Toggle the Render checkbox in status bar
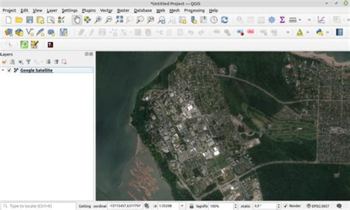This screenshot has width=350, height=210. (x=285, y=206)
